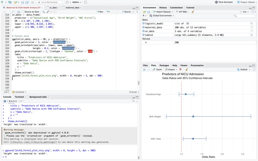Show document outline in editor
Screen dimensions: 258x161
click(137, 12)
